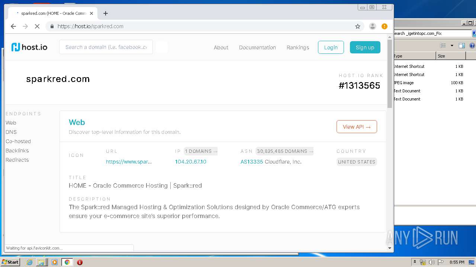Screen dimensions: 476x267
Task: Click the Sign up button
Action: [x=365, y=47]
